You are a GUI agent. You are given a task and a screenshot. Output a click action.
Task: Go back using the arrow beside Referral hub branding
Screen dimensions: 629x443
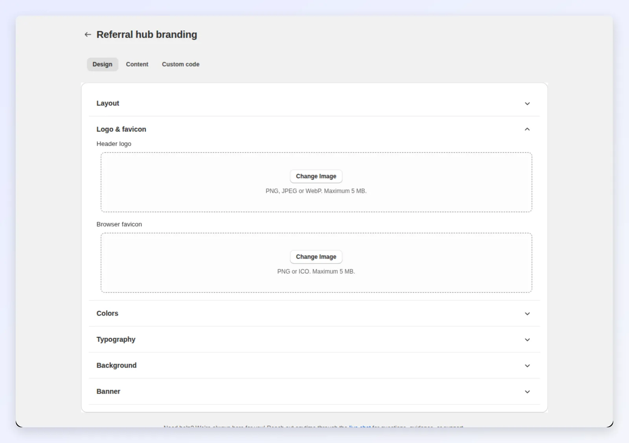88,35
